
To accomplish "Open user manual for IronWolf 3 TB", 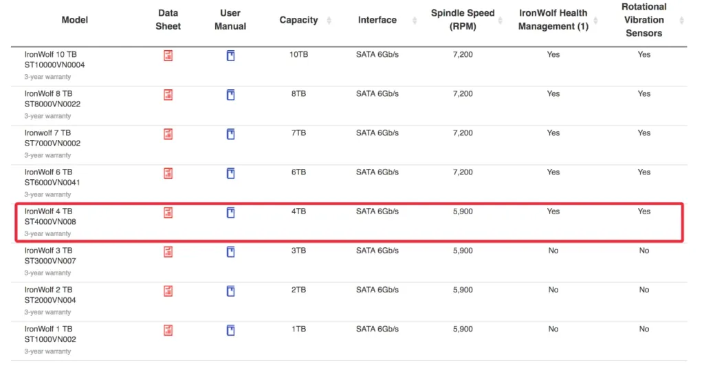I will 230,252.
